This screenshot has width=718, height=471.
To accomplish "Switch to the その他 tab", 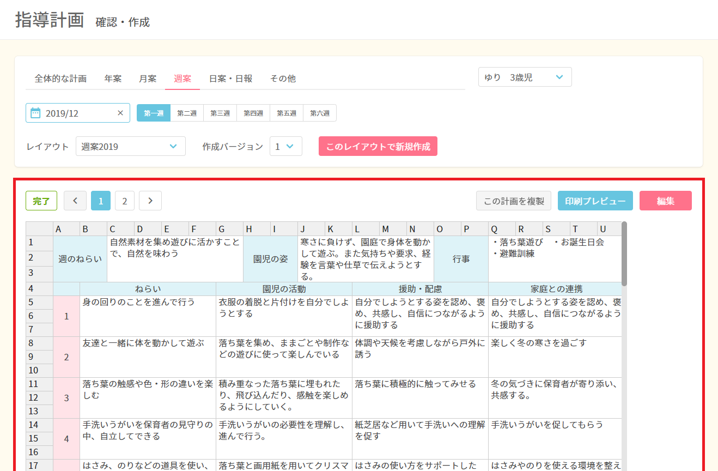I will (283, 78).
